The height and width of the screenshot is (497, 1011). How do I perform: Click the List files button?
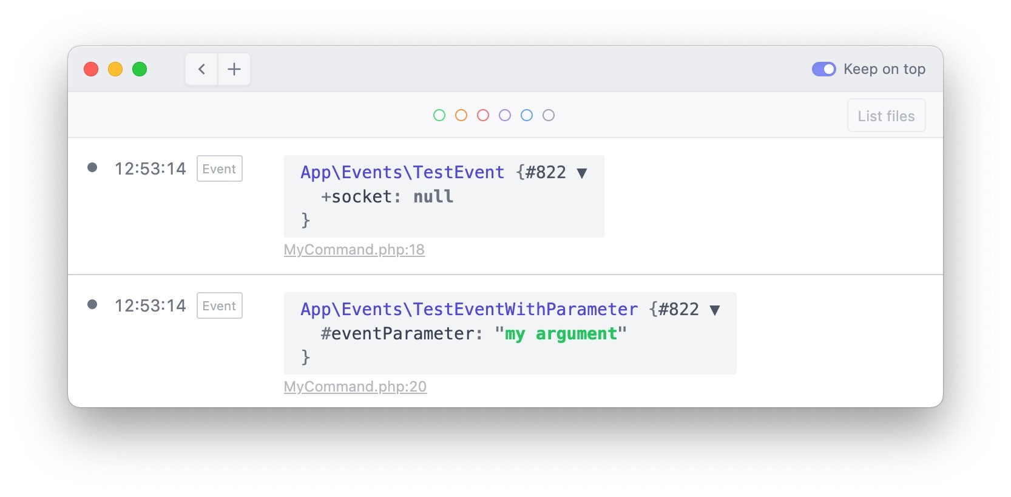pos(886,116)
